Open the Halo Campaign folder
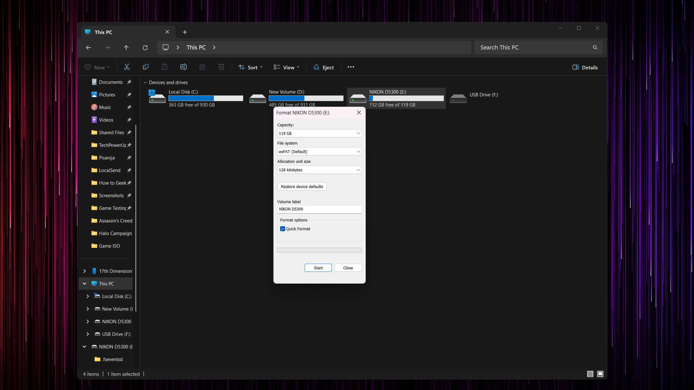Viewport: 694px width, 390px height. coord(112,233)
